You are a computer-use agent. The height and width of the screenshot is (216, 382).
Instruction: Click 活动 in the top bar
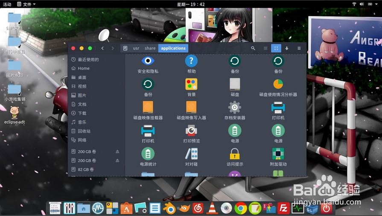pos(7,4)
